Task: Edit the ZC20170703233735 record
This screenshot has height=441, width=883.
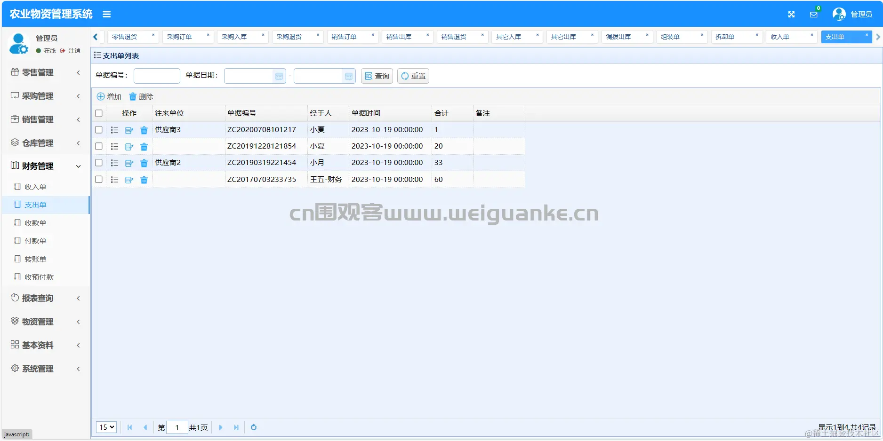Action: click(x=129, y=180)
